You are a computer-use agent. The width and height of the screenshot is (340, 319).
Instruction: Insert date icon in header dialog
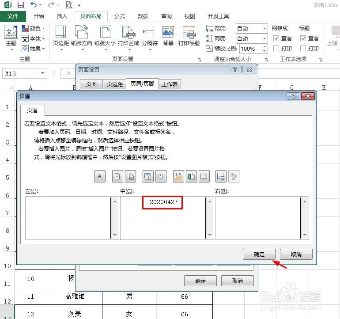pyautogui.click(x=148, y=176)
